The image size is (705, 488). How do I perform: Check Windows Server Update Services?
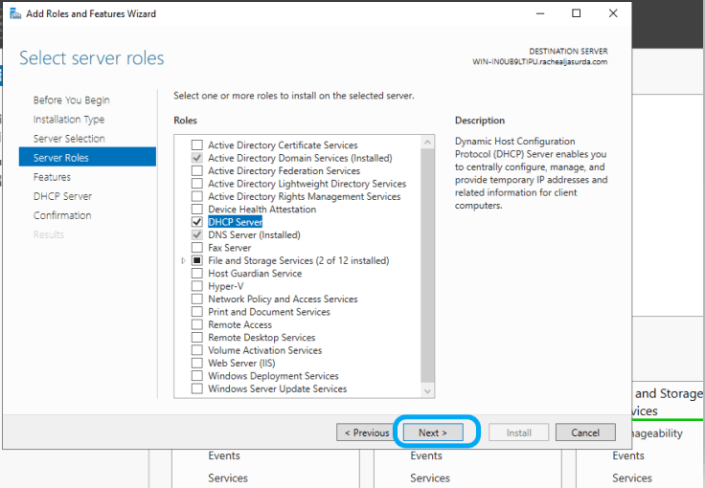[197, 388]
